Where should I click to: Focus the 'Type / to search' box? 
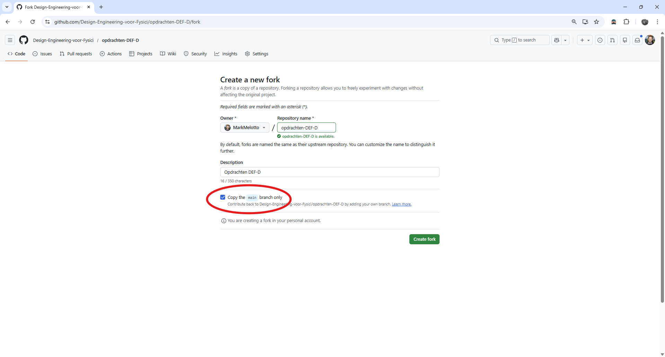pos(520,40)
